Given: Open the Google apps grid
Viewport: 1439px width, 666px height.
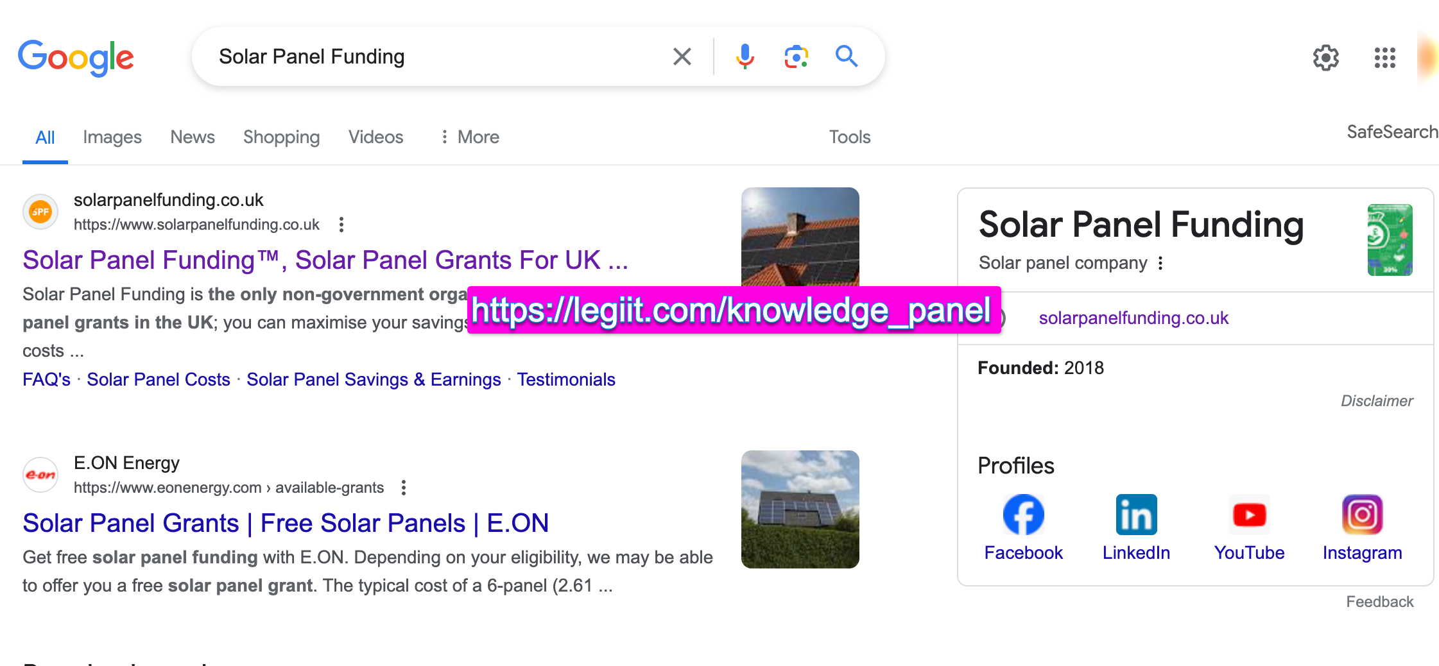Looking at the screenshot, I should coord(1384,58).
